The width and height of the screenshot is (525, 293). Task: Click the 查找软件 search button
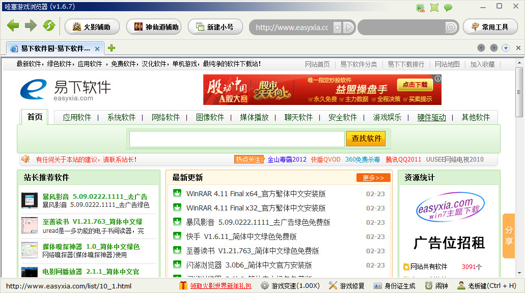pyautogui.click(x=366, y=139)
